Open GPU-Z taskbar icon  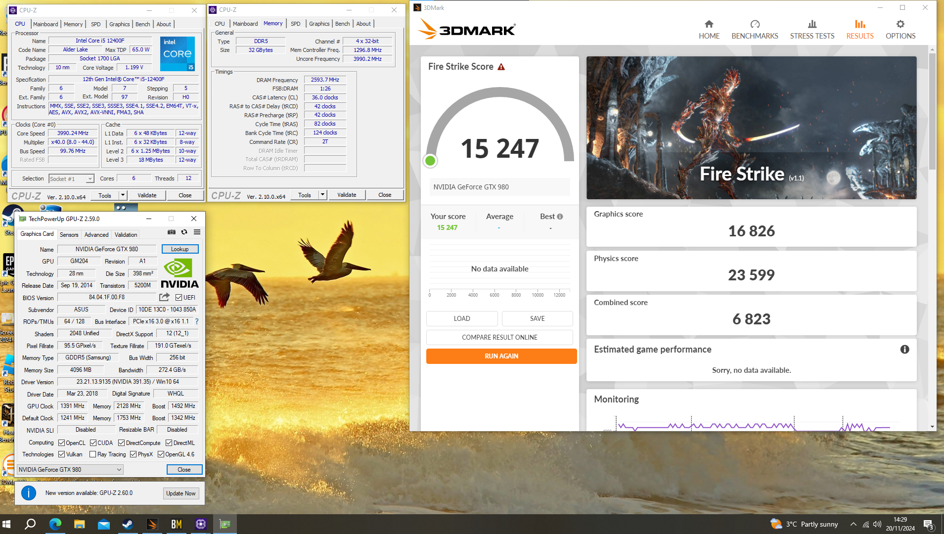[x=225, y=524]
